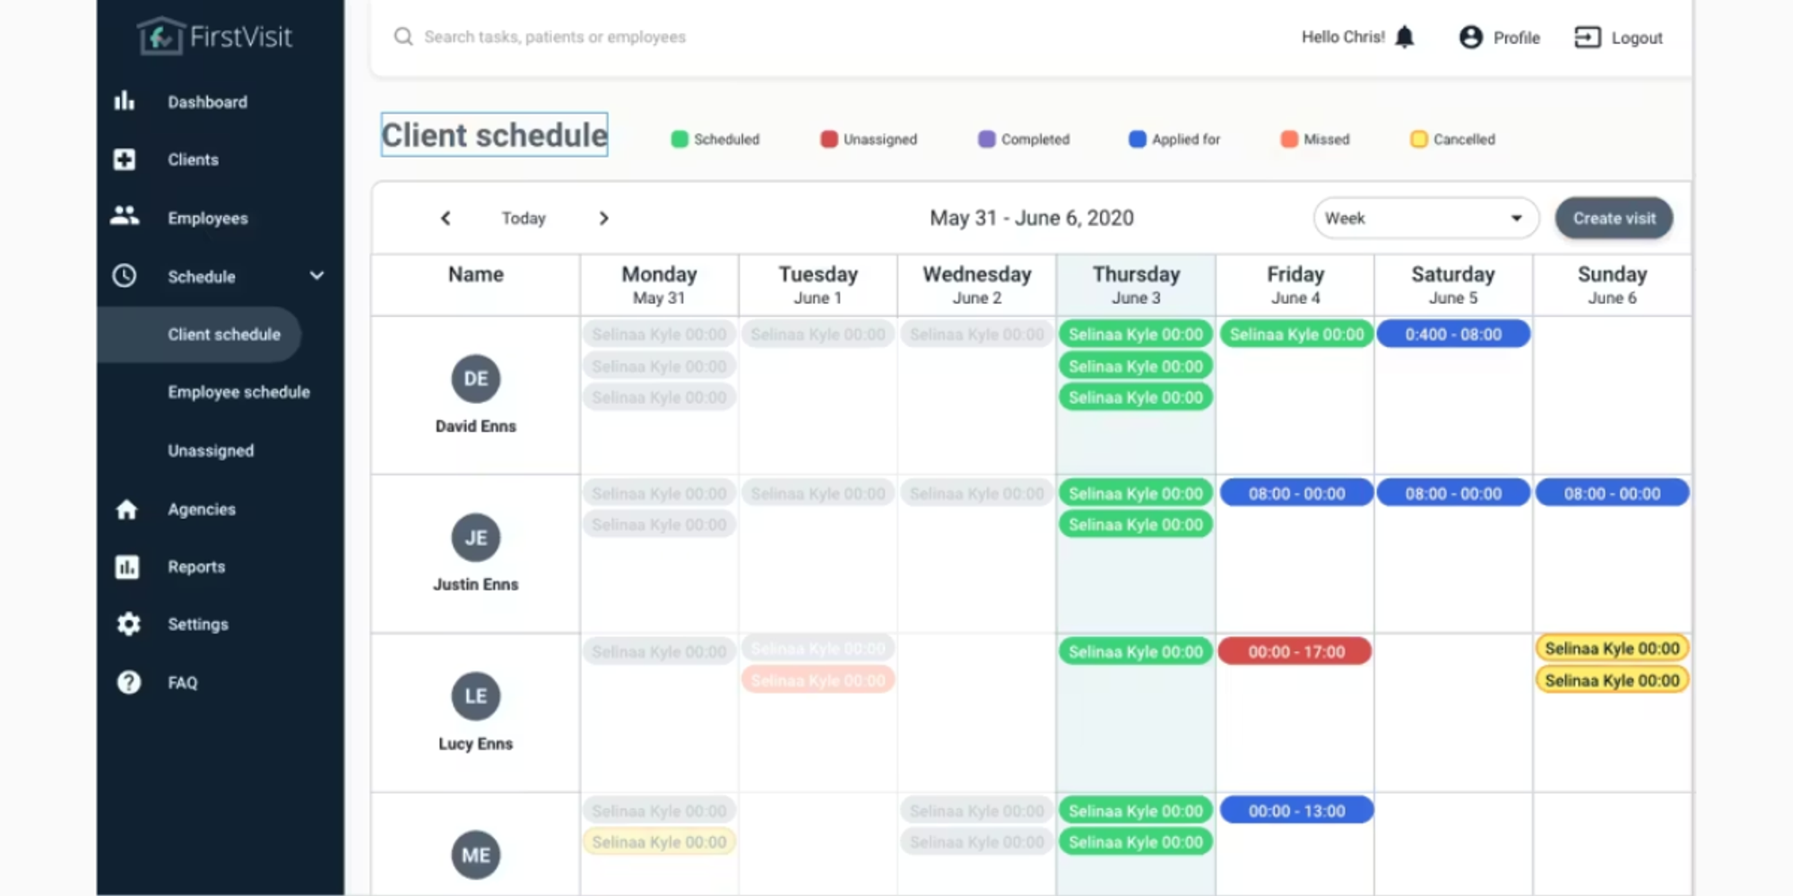This screenshot has height=896, width=1793.
Task: Open Justin Enns Friday 08:00 - 00:00 visit
Action: coord(1296,493)
